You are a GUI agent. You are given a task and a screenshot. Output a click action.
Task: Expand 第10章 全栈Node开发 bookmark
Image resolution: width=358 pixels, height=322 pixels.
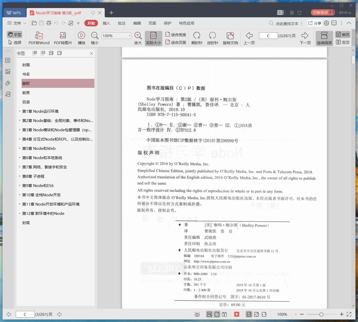20,195
